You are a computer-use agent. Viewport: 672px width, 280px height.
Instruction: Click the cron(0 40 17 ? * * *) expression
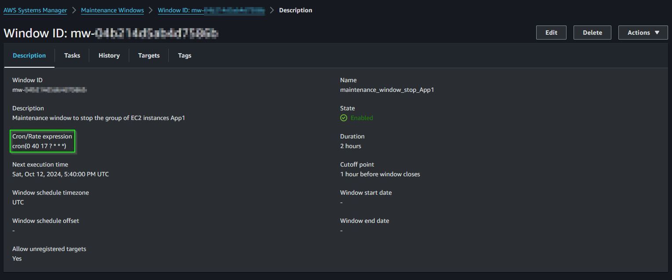coord(40,146)
